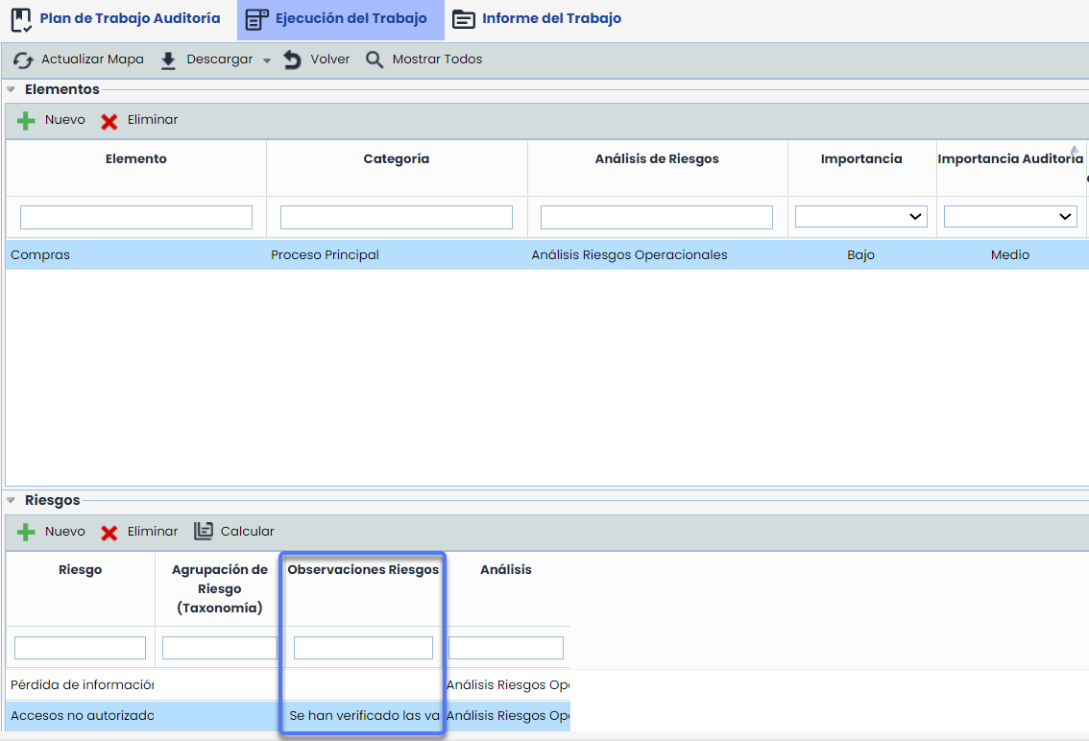Image resolution: width=1089 pixels, height=741 pixels.
Task: Select the Pérdida de información risk row
Action: [x=82, y=685]
